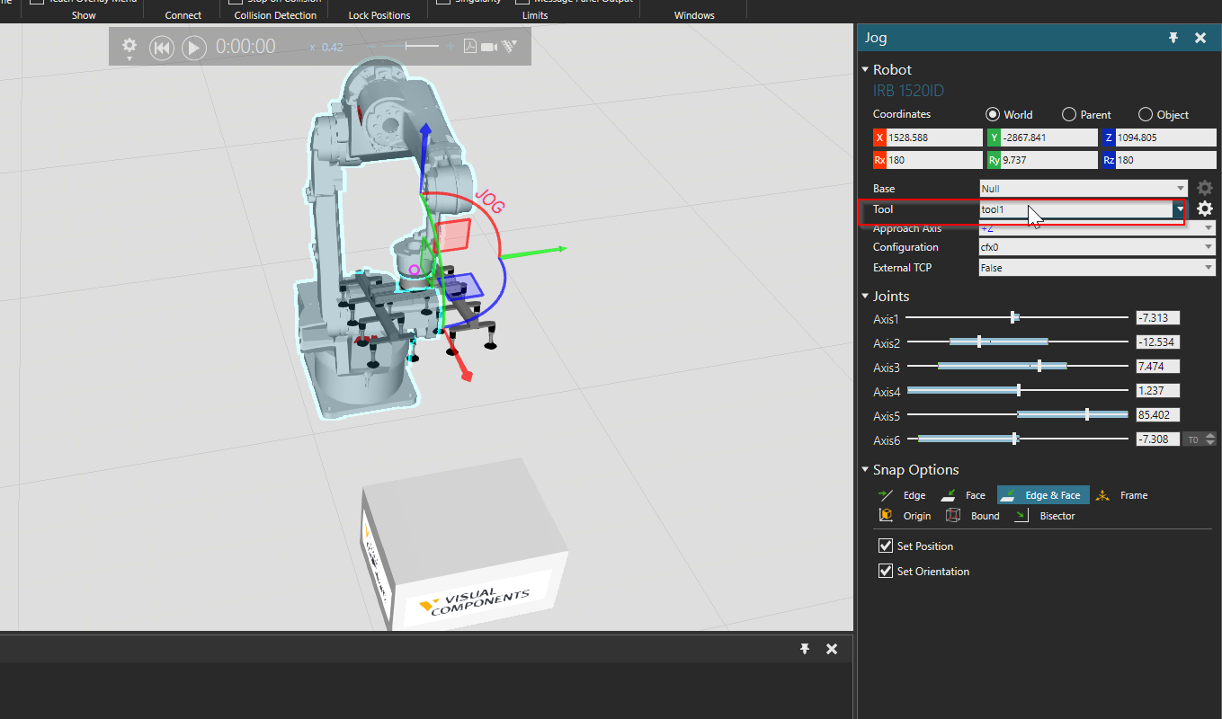
Task: Enable the Origin snap option
Action: [x=905, y=516]
